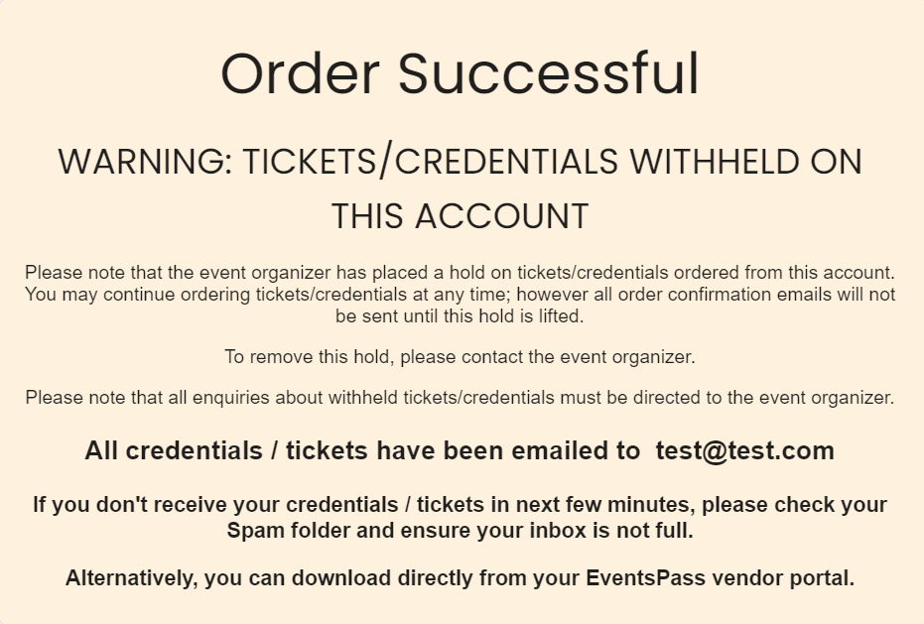Click the 'EventsPass vendor portal' words

[x=721, y=578]
